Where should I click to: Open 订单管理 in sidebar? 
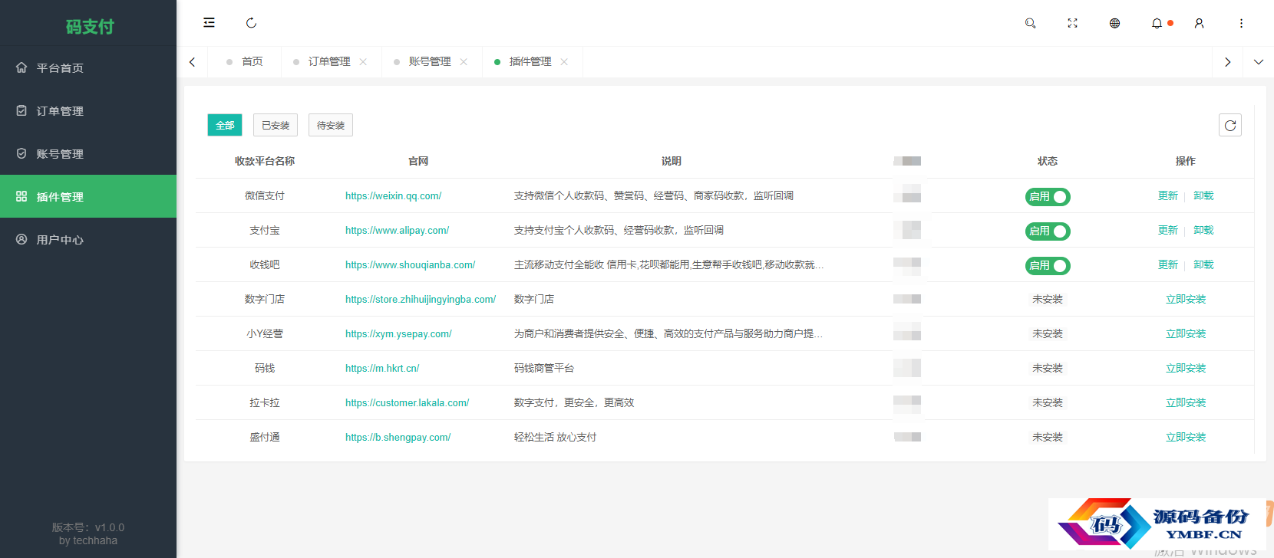click(88, 110)
